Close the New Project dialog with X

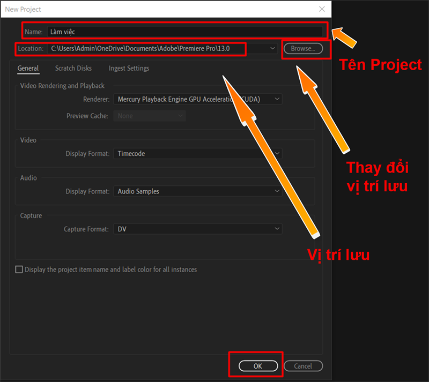click(x=321, y=9)
